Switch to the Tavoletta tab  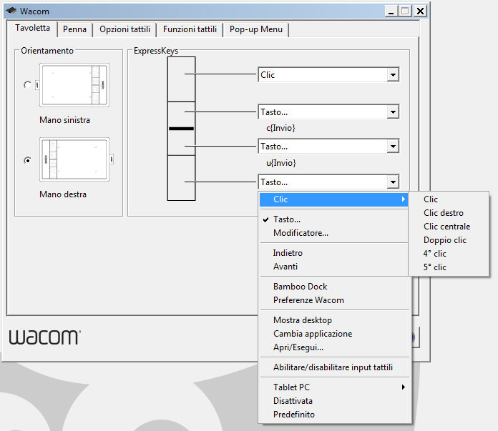pyautogui.click(x=32, y=29)
